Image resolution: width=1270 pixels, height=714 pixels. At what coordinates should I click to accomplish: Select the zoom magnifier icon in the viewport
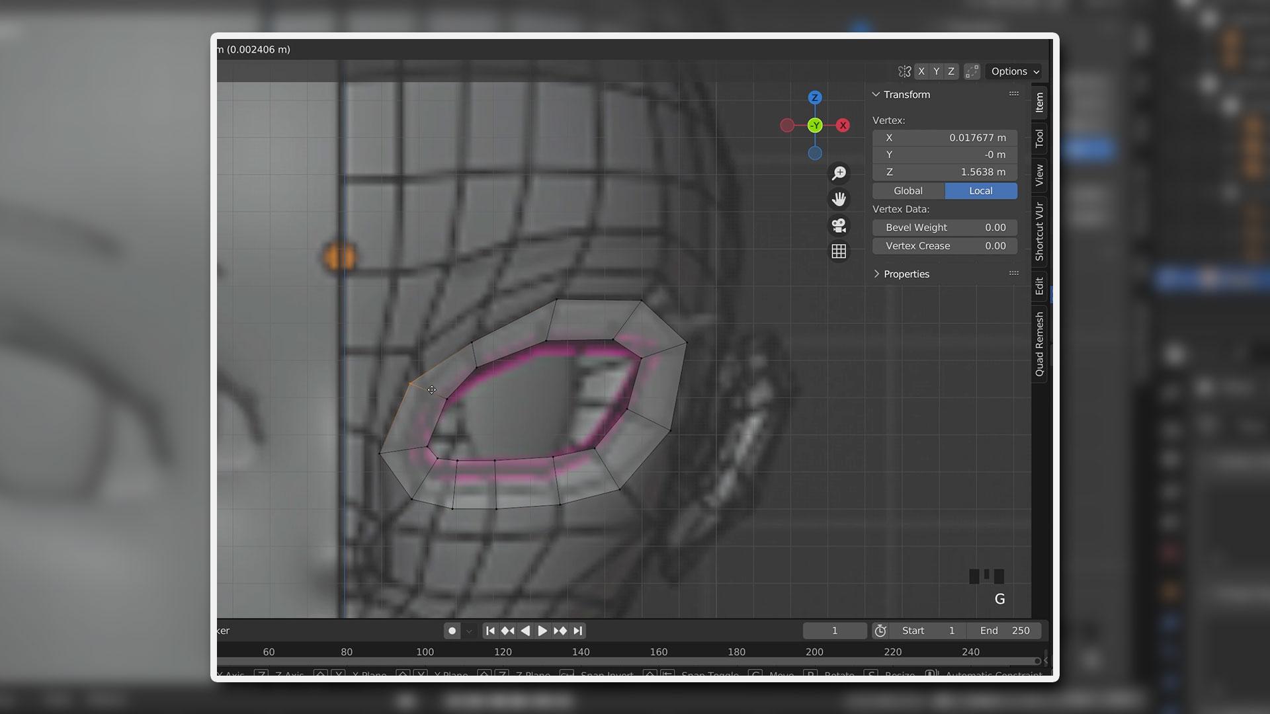coord(838,173)
